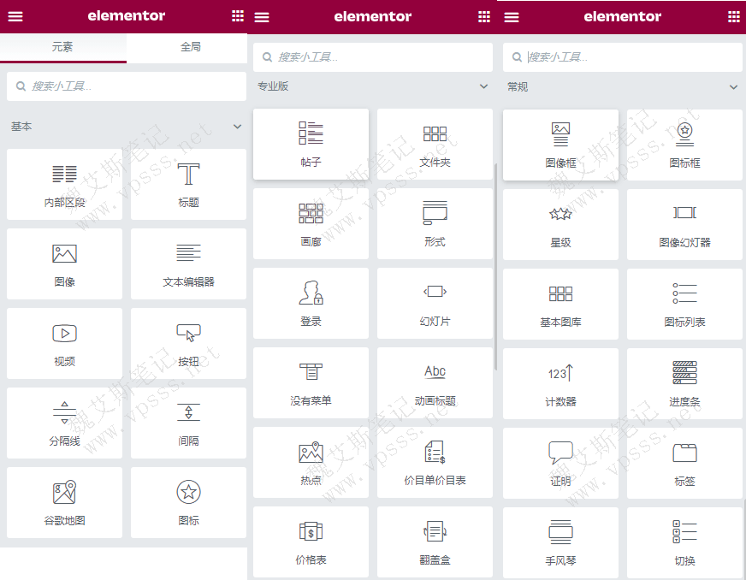Image resolution: width=746 pixels, height=580 pixels.
Task: Click the 常规 category label
Action: tap(518, 87)
